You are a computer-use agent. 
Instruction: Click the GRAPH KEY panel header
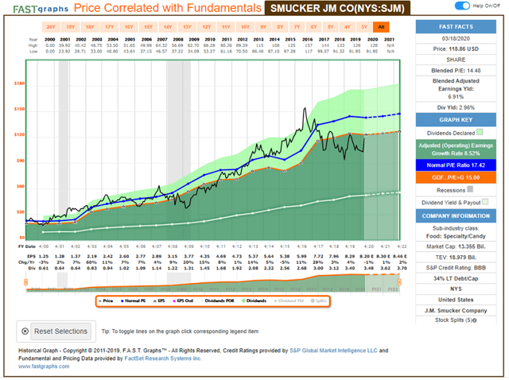(x=457, y=120)
